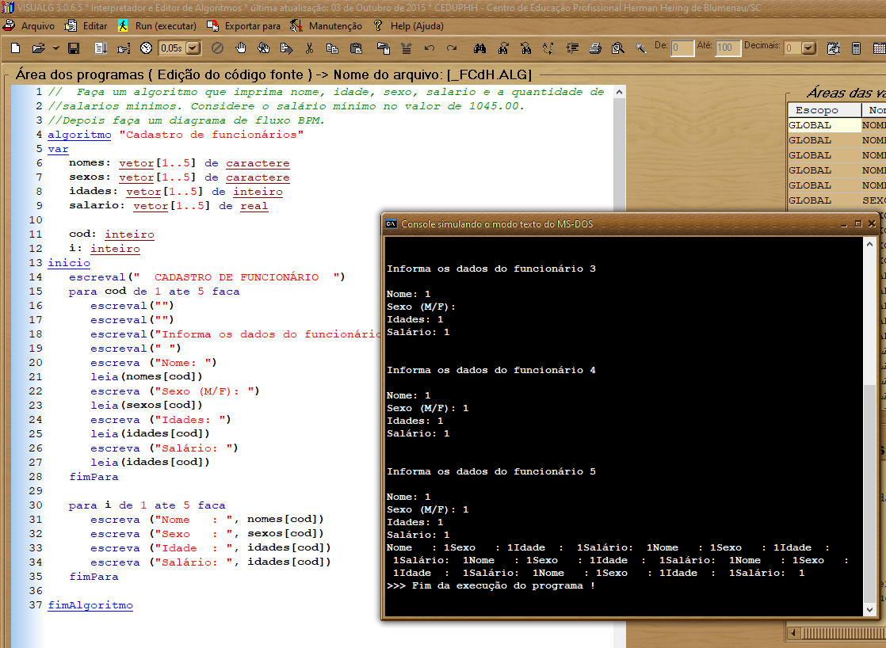Click the stop execution circle icon
The width and height of the screenshot is (886, 648).
[x=218, y=48]
